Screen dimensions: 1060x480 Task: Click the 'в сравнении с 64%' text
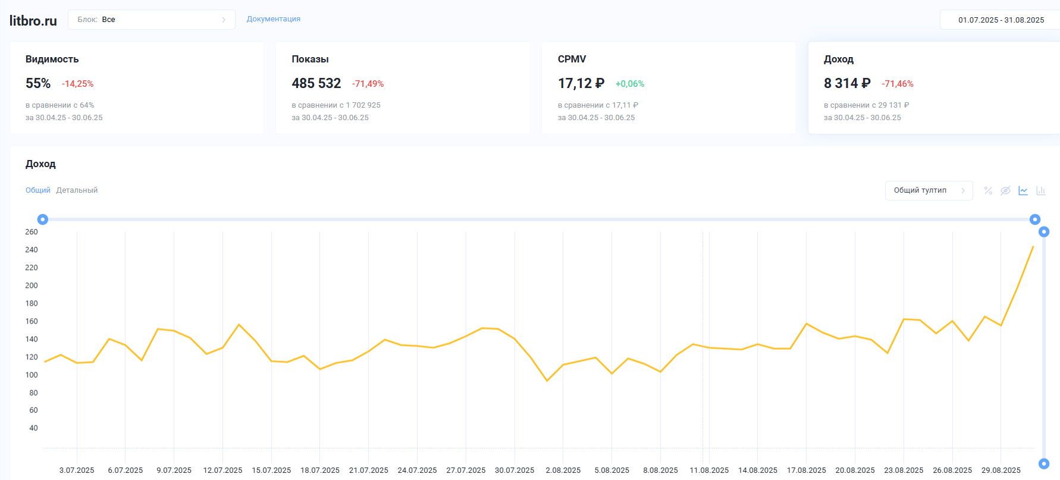click(60, 105)
